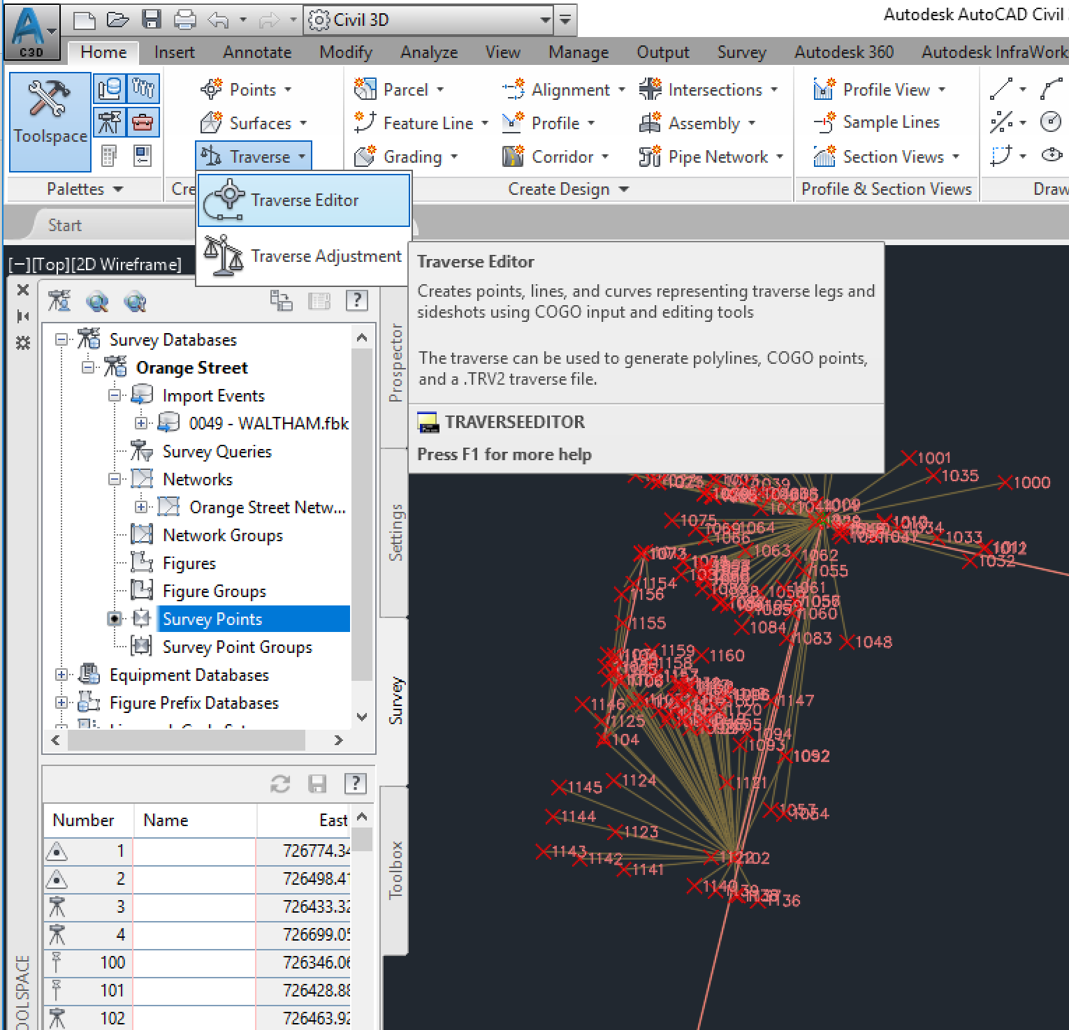1069x1030 pixels.
Task: Toggle the Toolbox palette button
Action: [143, 123]
